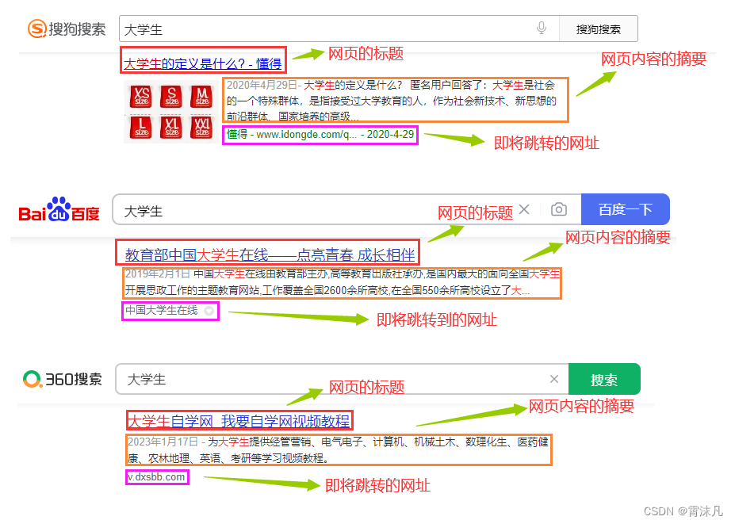
Task: Open result 教育部中国大学生在线——点亮青春 成长相伴
Action: coord(270,255)
